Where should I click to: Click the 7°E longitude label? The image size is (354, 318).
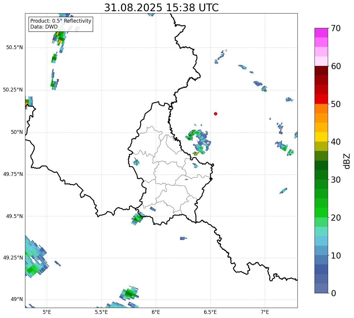[x=265, y=312]
